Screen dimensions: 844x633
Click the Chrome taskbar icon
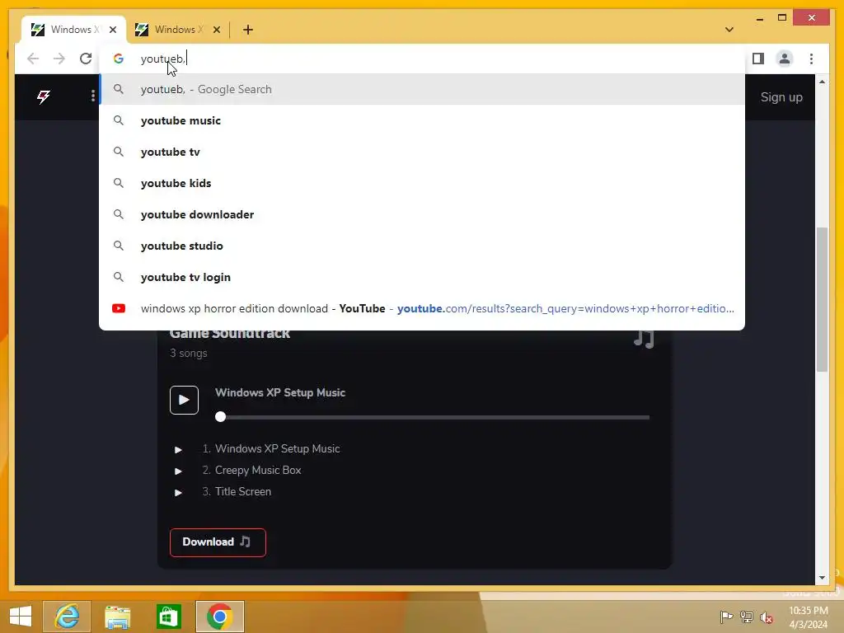219,617
